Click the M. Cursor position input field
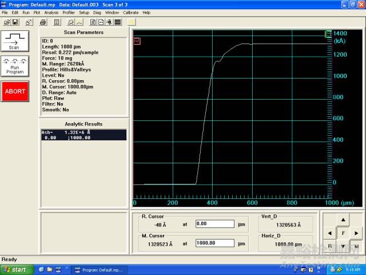The image size is (366, 275). [214, 243]
